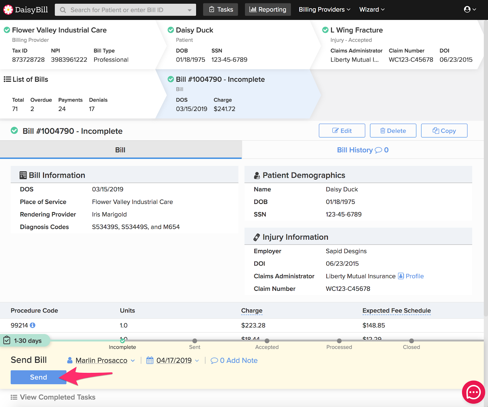
Task: Click the info icon beside procedure code 99214
Action: (33, 325)
